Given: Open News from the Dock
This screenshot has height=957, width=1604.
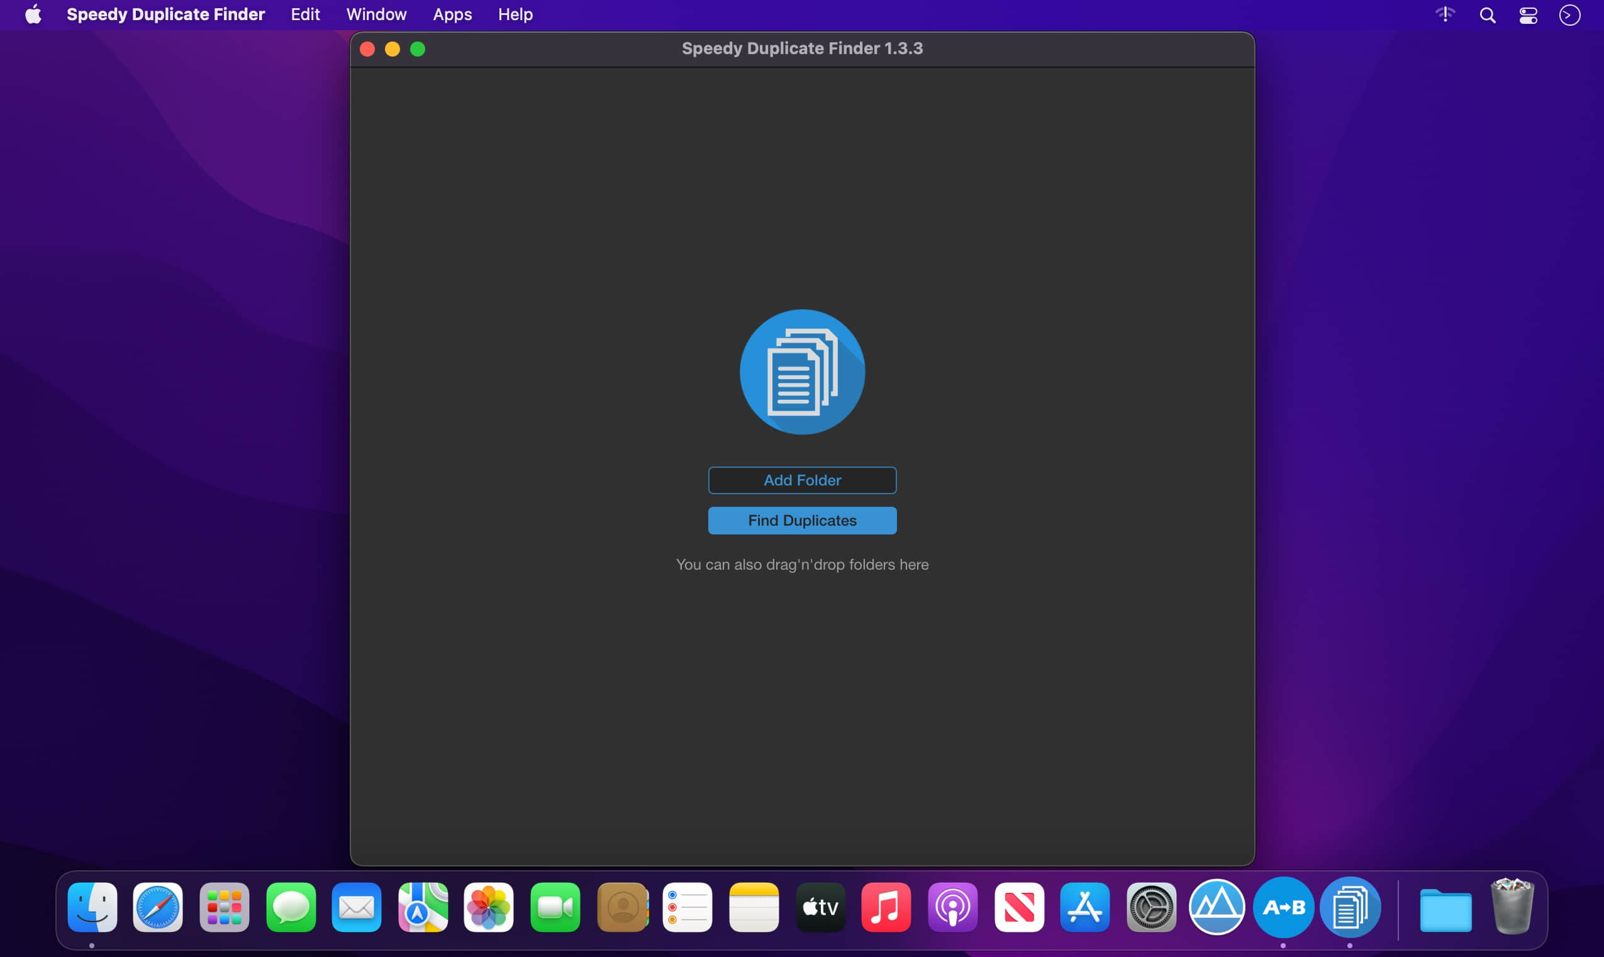Looking at the screenshot, I should pyautogui.click(x=1019, y=907).
